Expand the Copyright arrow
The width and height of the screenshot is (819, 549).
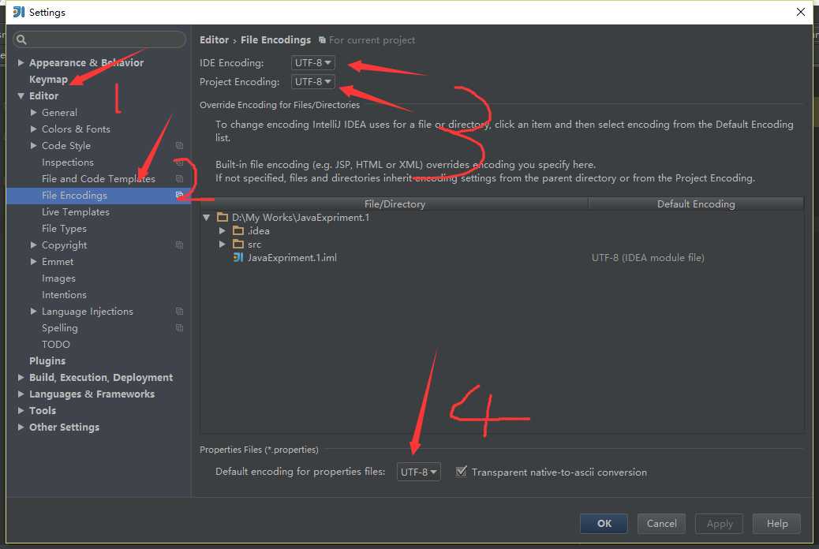pyautogui.click(x=33, y=245)
